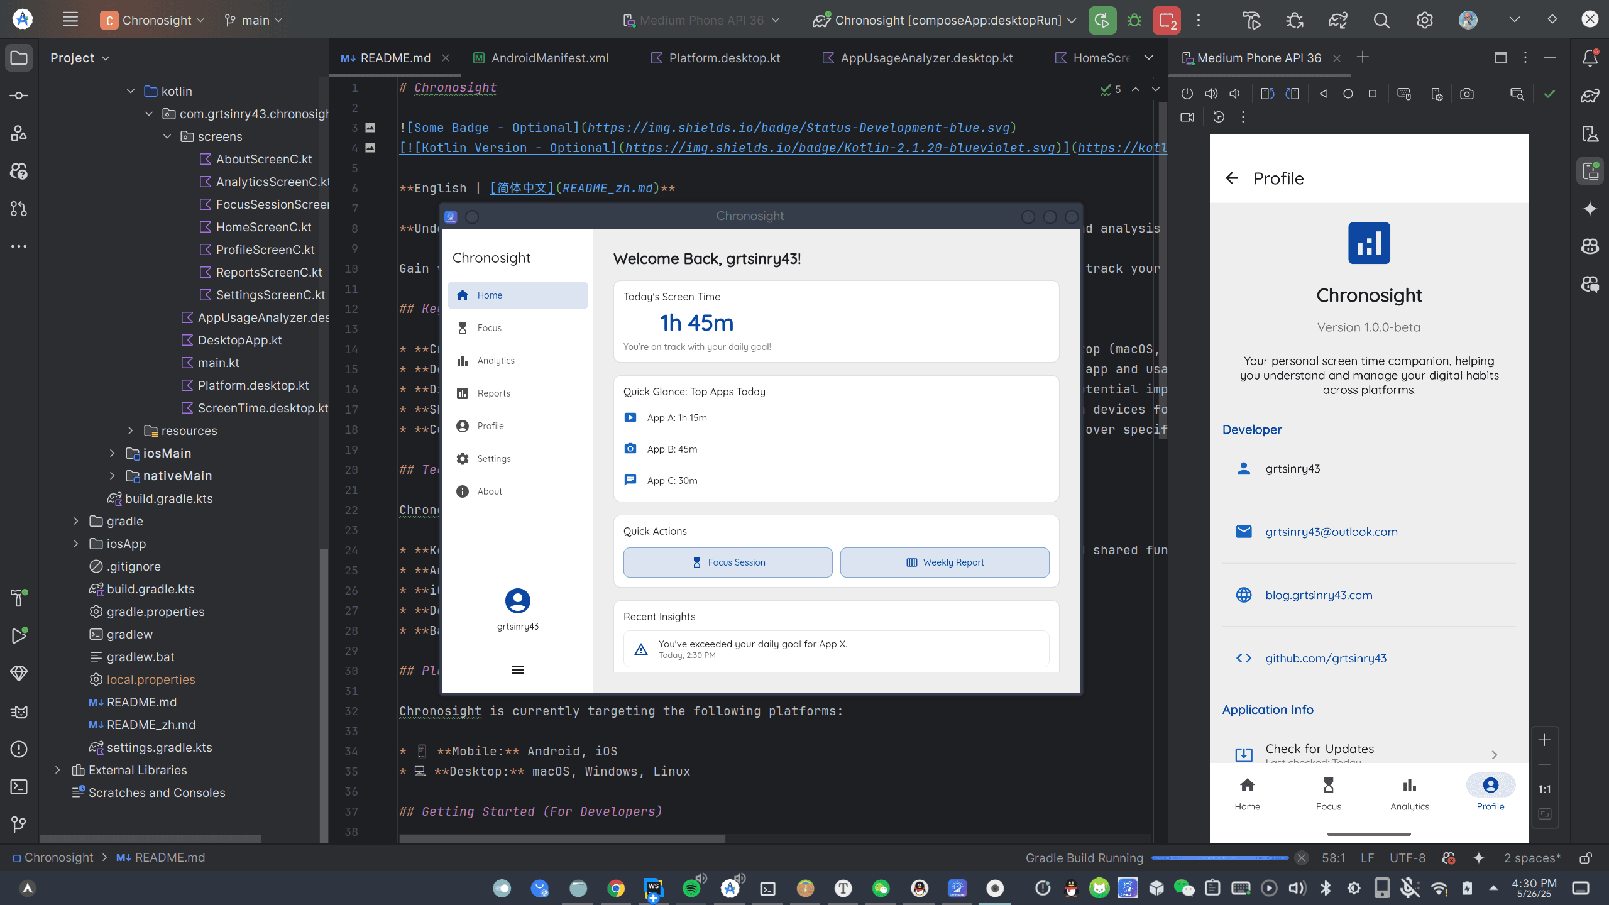Open github.com/grtsinry43 link
1609x905 pixels.
pos(1326,658)
